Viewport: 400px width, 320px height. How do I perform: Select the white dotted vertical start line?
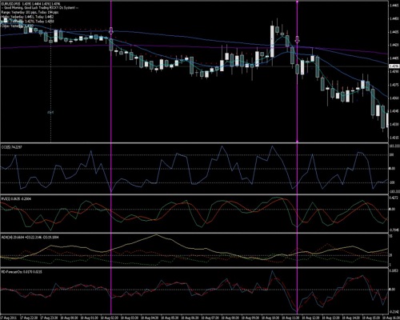(x=50, y=80)
